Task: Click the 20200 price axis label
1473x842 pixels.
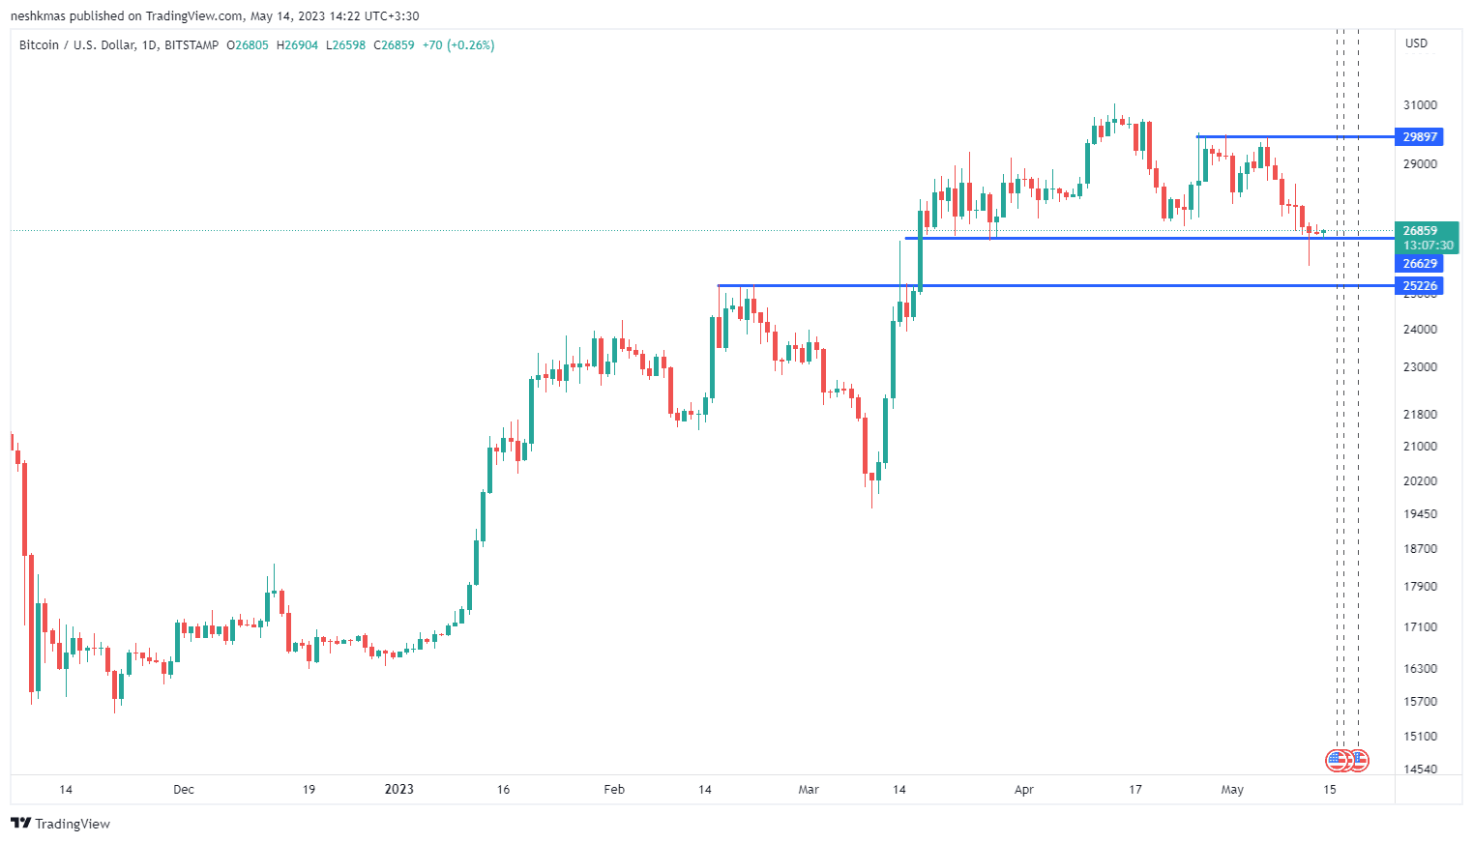Action: point(1420,480)
